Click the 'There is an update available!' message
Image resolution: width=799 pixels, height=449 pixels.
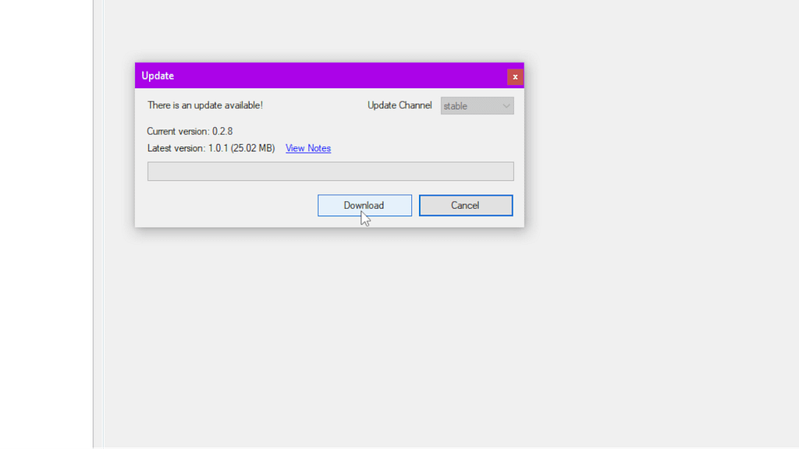(x=205, y=105)
